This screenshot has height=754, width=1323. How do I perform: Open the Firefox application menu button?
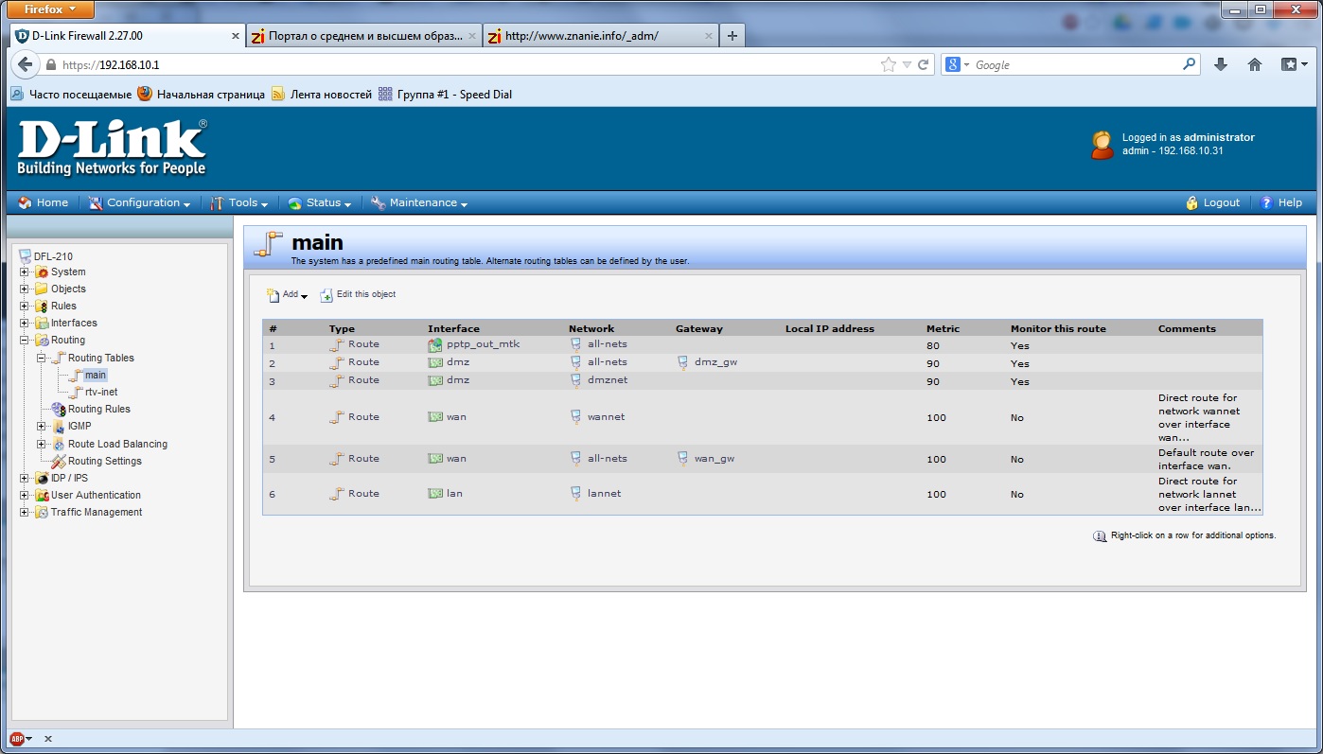click(51, 9)
